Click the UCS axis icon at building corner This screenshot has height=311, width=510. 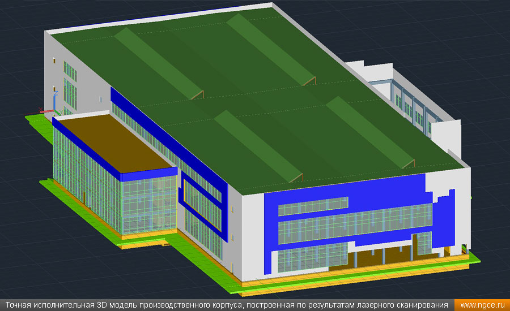tap(50, 104)
